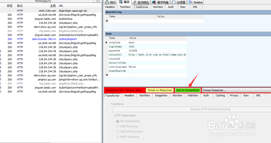Viewport: 271px width, 143px height.
Task: Open the request Raw tab
Action: [183, 7]
